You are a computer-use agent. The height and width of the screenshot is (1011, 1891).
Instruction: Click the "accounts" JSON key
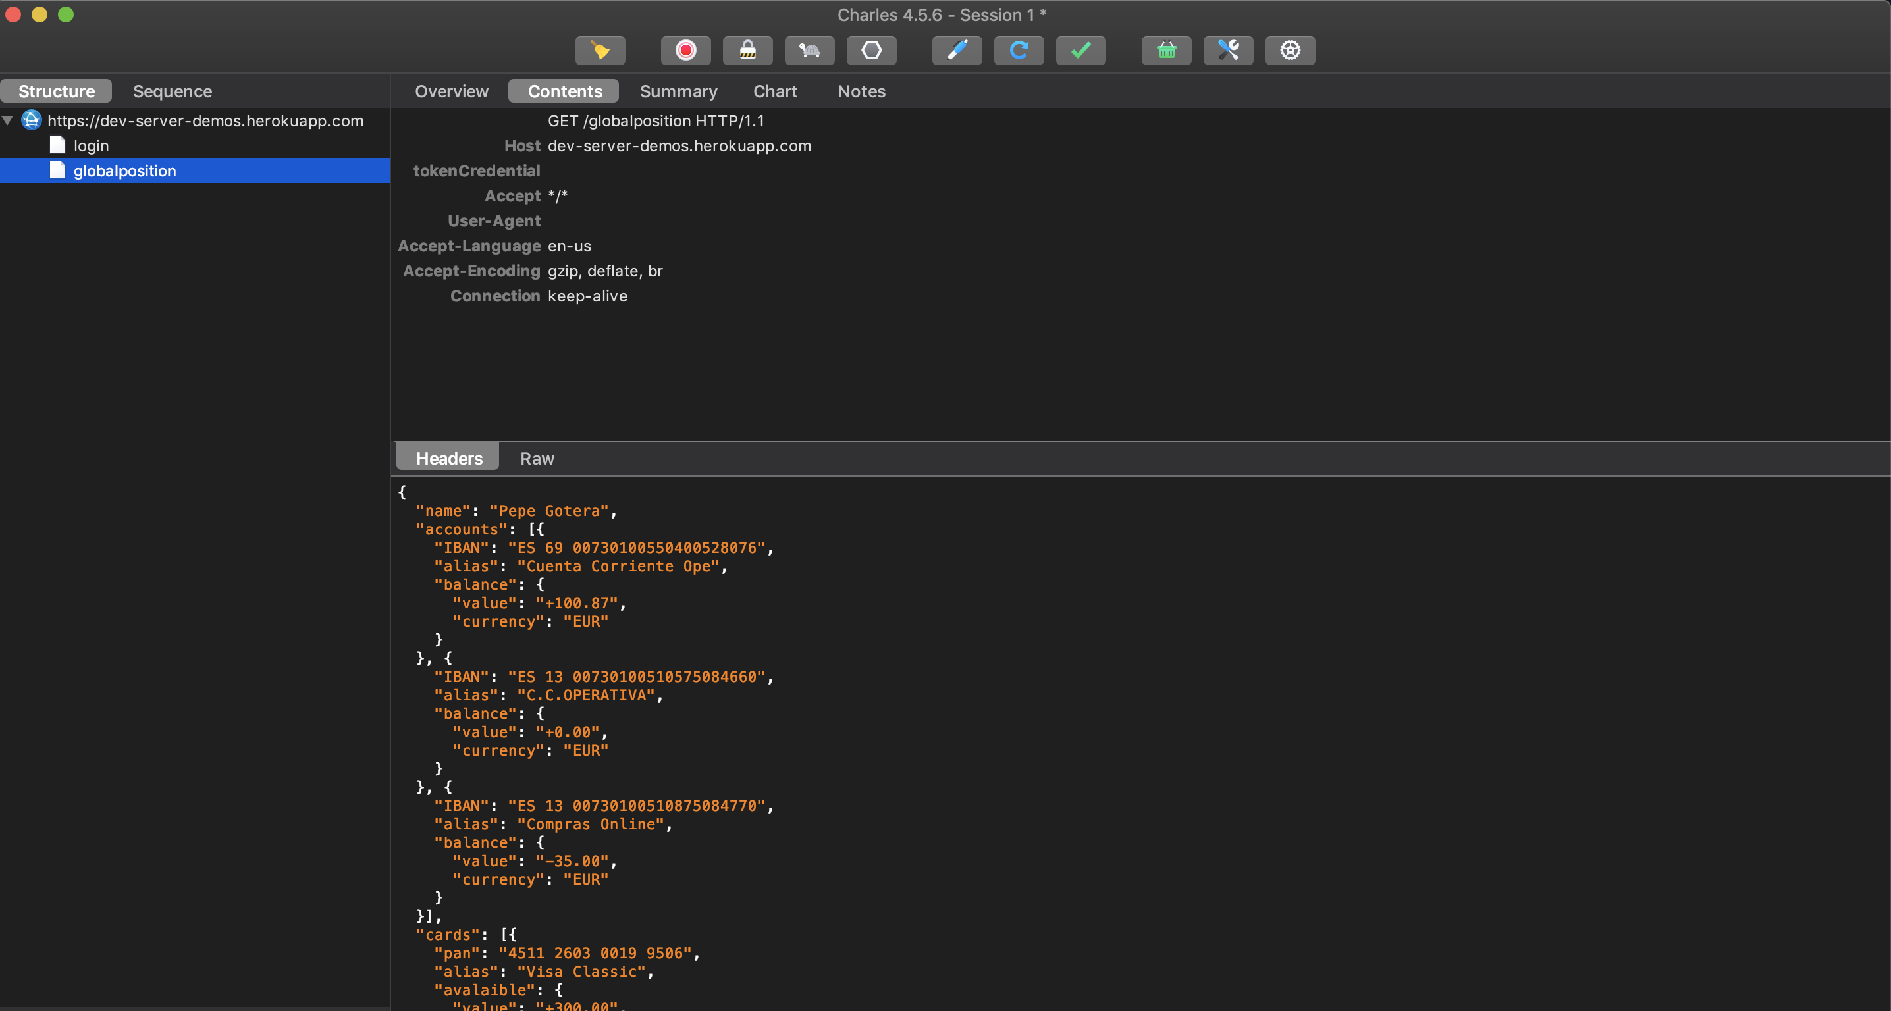pos(462,529)
